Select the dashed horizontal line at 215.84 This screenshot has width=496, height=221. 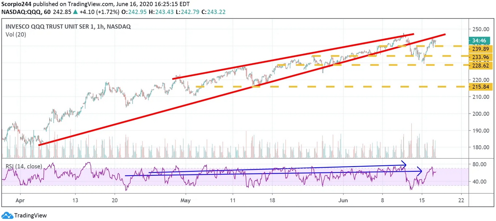tap(331, 87)
